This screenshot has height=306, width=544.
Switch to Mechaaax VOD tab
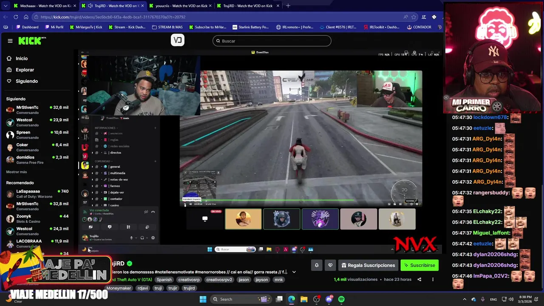(x=45, y=6)
